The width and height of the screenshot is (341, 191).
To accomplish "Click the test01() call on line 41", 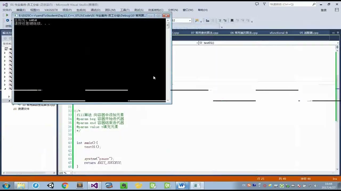I will tap(92, 147).
